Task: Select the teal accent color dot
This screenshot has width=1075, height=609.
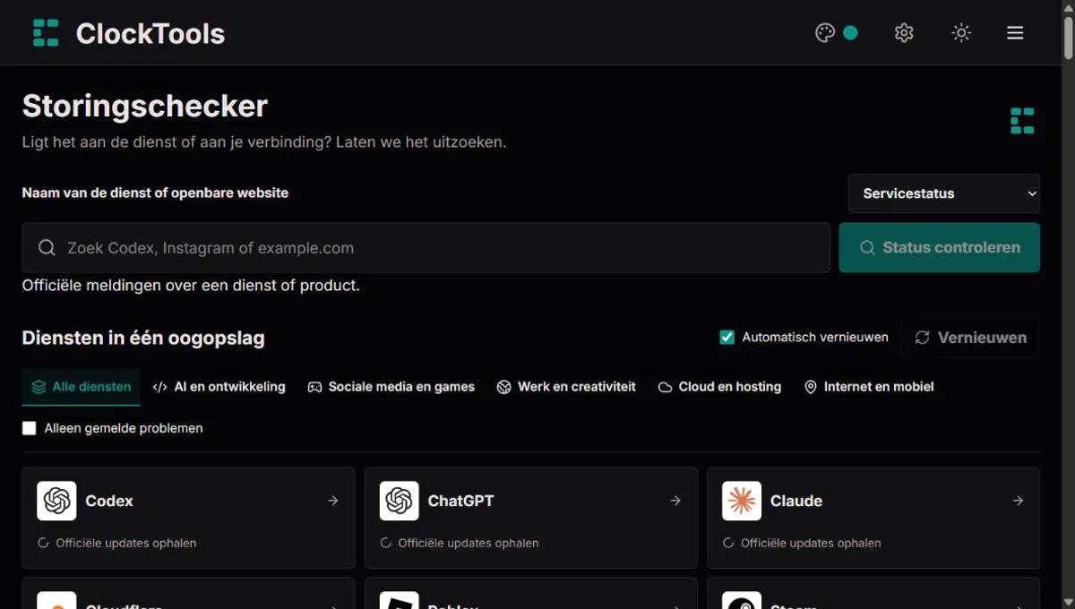Action: tap(850, 33)
